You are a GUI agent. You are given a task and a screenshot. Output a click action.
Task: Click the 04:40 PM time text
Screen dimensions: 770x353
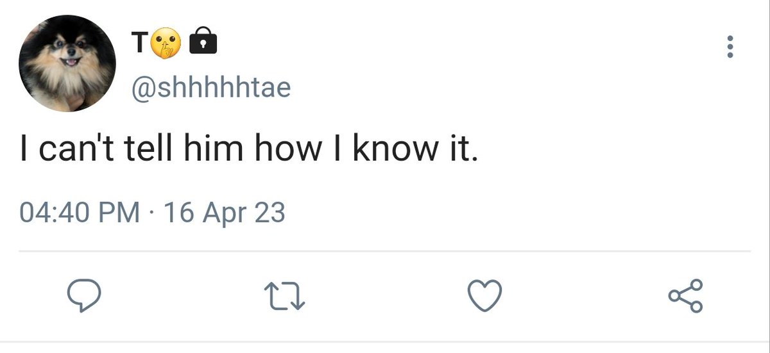click(x=80, y=213)
